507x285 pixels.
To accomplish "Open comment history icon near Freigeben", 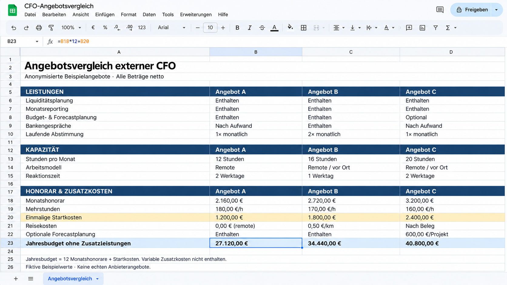I will pos(440,10).
